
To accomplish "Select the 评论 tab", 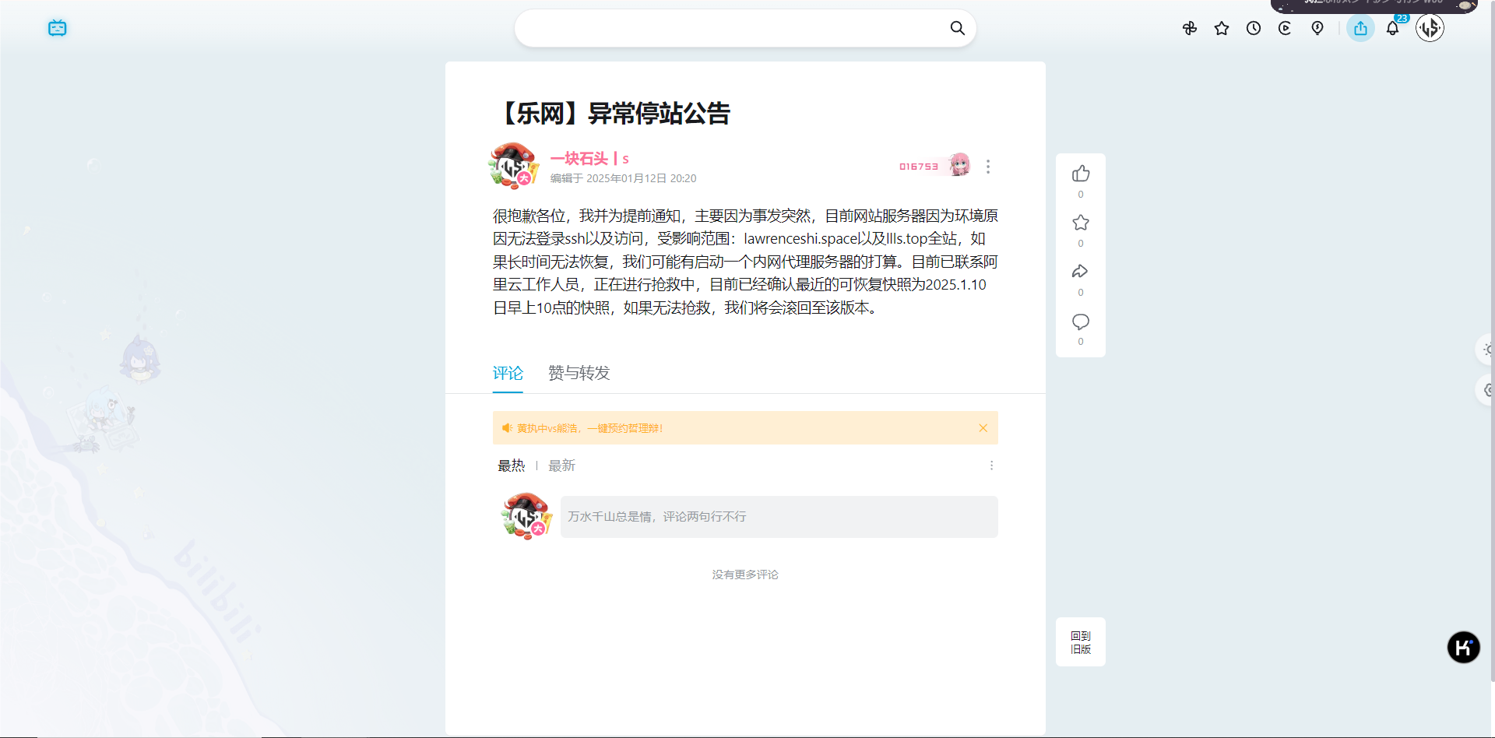I will tap(508, 373).
